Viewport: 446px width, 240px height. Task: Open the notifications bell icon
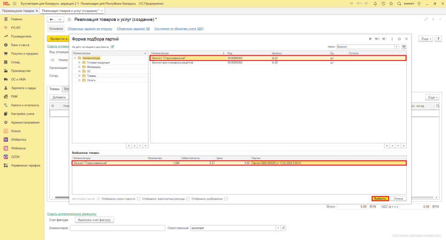click(x=375, y=3)
